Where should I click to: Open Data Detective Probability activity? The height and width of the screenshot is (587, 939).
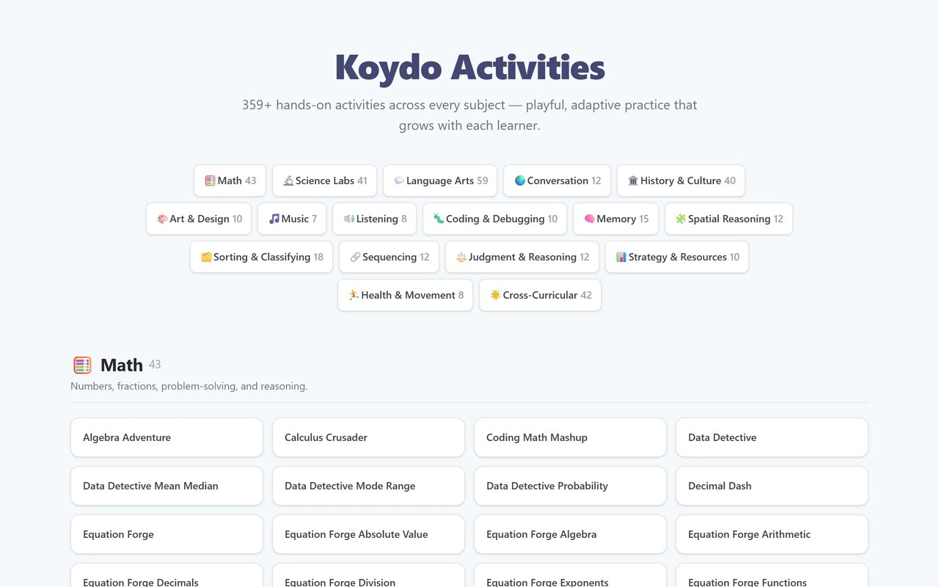click(570, 486)
